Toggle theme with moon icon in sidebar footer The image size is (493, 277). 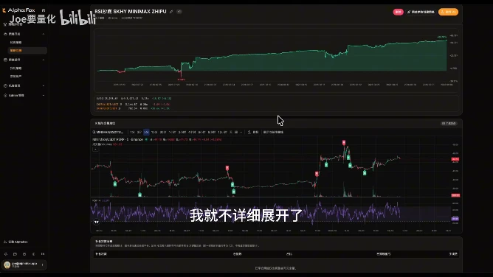(x=34, y=254)
